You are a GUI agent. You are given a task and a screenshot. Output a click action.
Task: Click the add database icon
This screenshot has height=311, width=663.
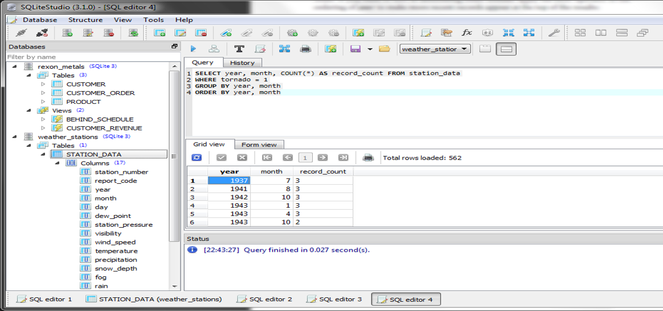coord(67,33)
